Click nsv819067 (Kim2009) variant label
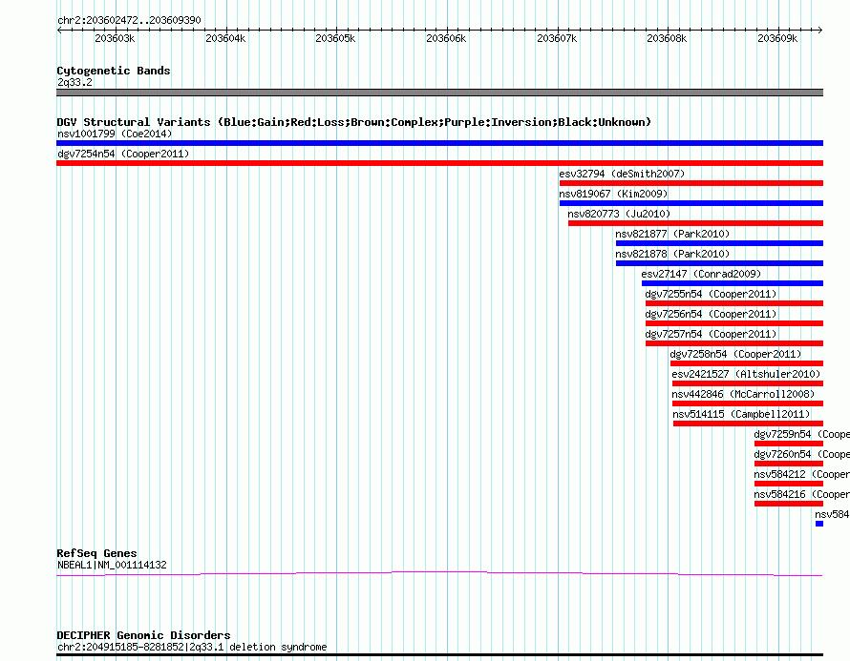The height and width of the screenshot is (661, 850). click(613, 194)
